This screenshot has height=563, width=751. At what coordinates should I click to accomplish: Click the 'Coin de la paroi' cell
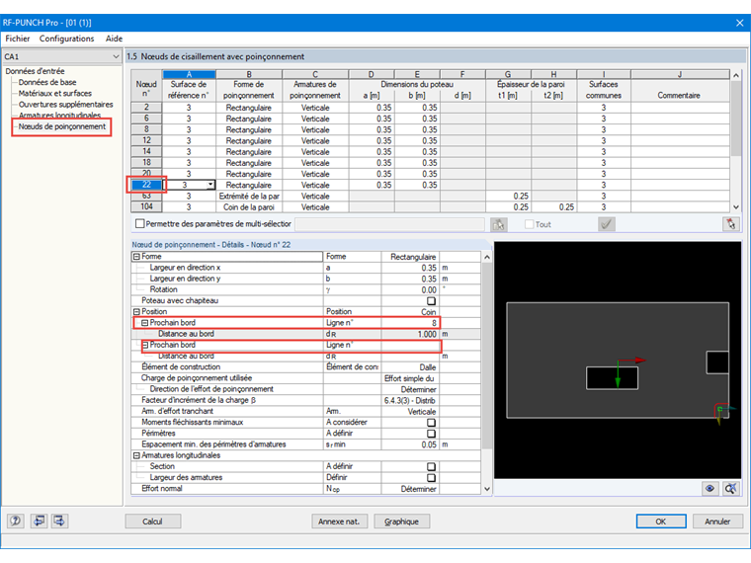(x=249, y=207)
